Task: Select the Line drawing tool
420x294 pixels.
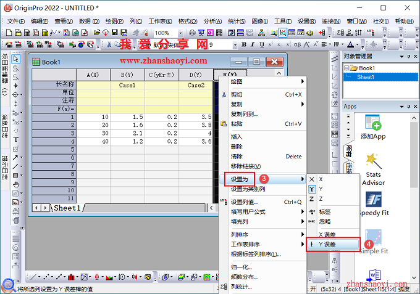Action: (15, 166)
